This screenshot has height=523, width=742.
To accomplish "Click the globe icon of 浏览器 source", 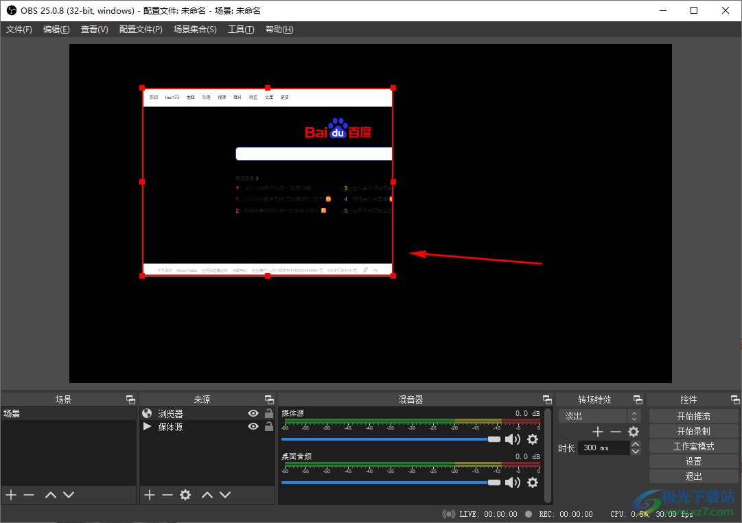I will click(147, 413).
